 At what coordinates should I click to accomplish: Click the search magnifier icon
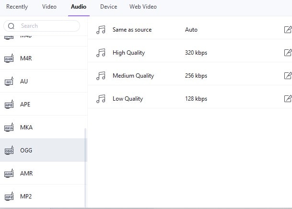point(12,26)
